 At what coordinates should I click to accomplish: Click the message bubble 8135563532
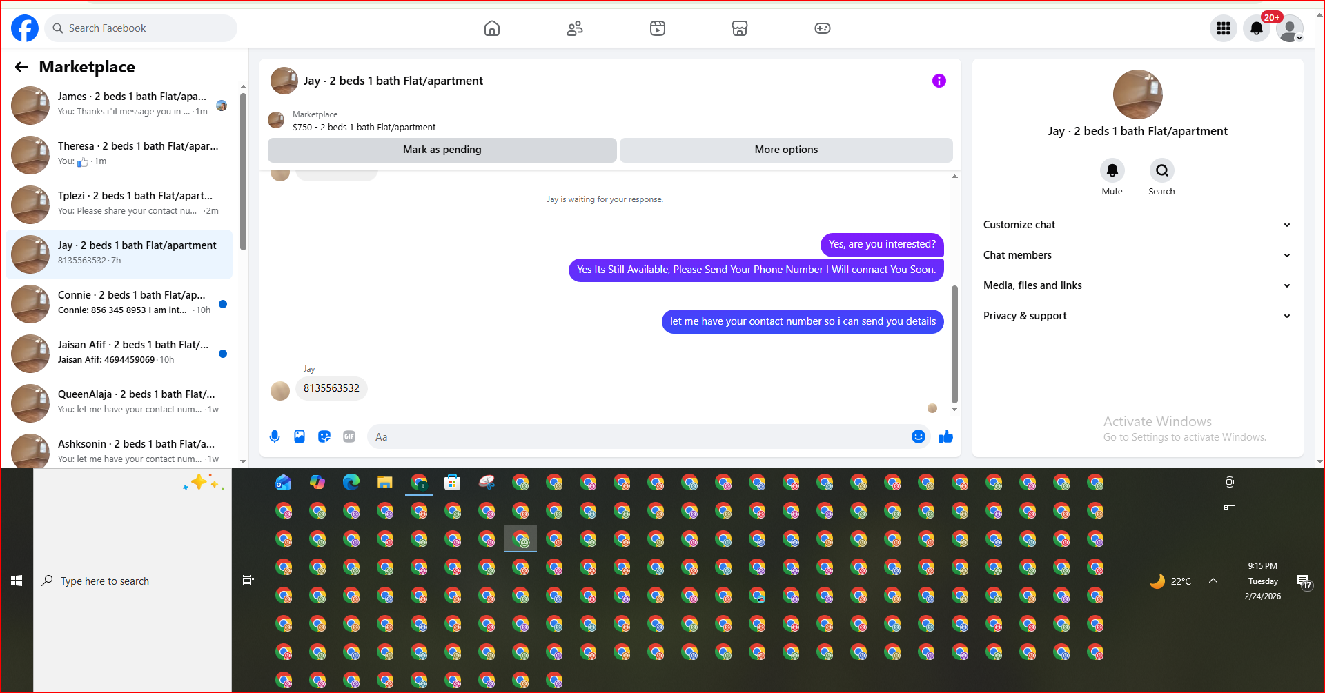pos(331,388)
